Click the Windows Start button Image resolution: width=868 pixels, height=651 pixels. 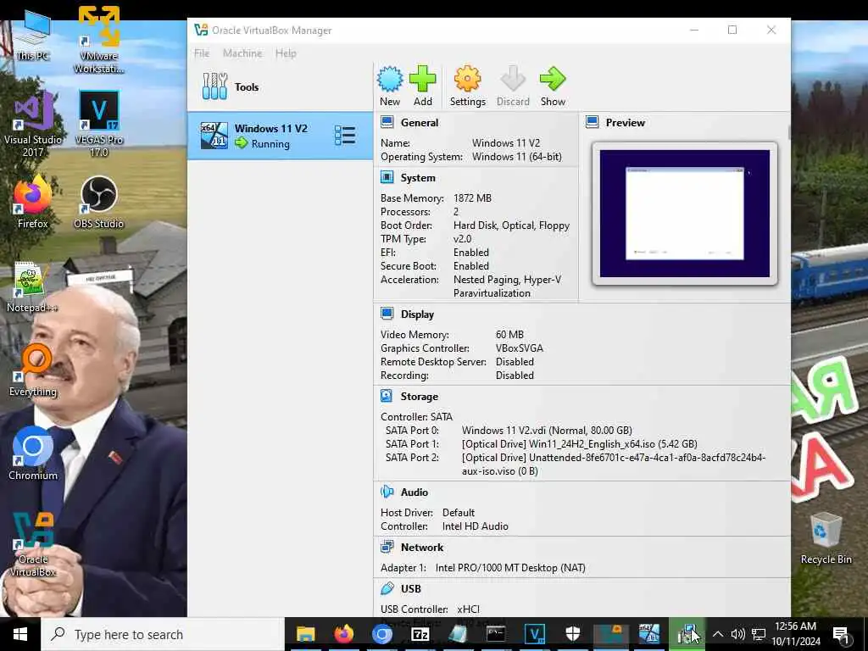click(x=20, y=634)
